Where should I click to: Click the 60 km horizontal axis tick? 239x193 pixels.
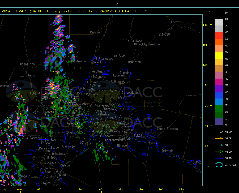coord(121,189)
